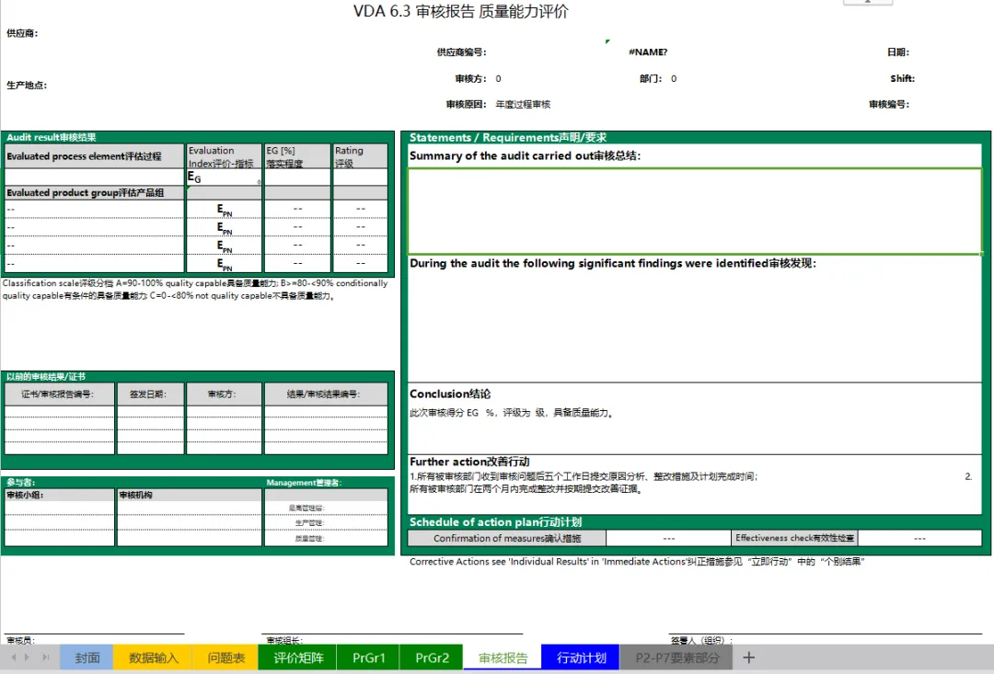The height and width of the screenshot is (674, 994).
Task: Click the 最高管理层 row label
Action: click(306, 508)
